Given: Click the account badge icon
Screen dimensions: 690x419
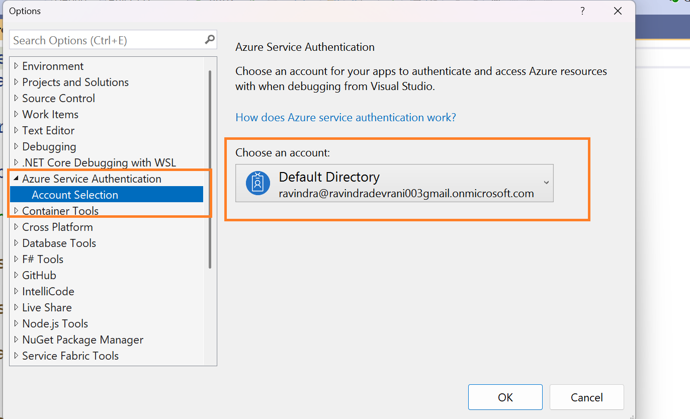Looking at the screenshot, I should point(258,183).
